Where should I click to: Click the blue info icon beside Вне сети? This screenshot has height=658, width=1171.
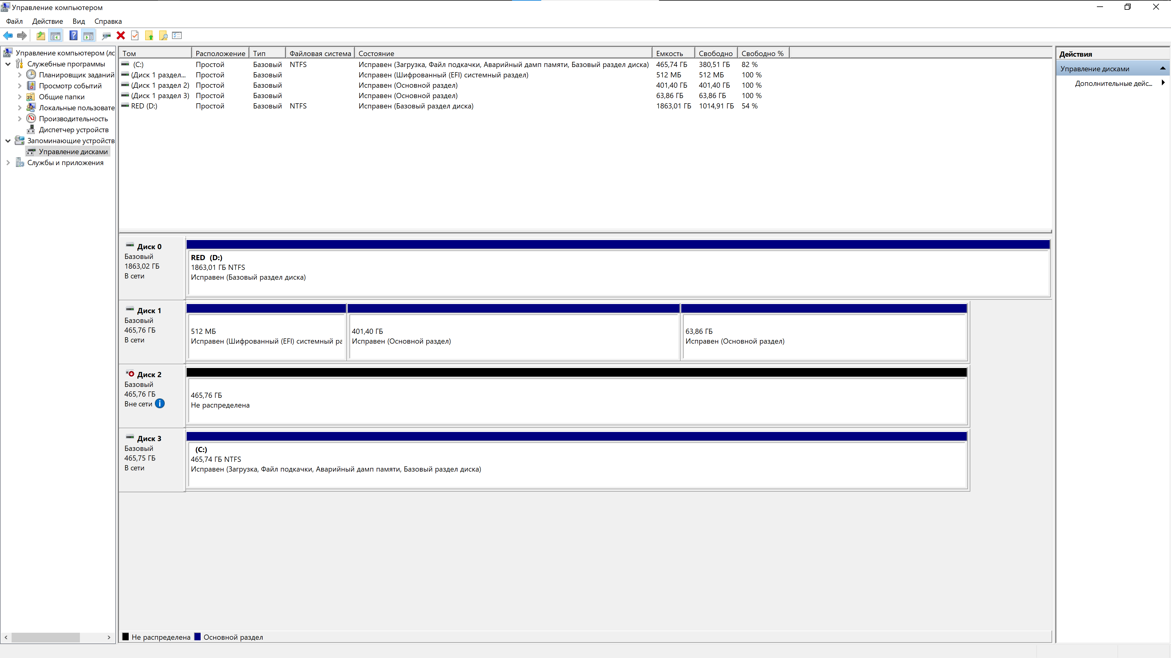159,403
